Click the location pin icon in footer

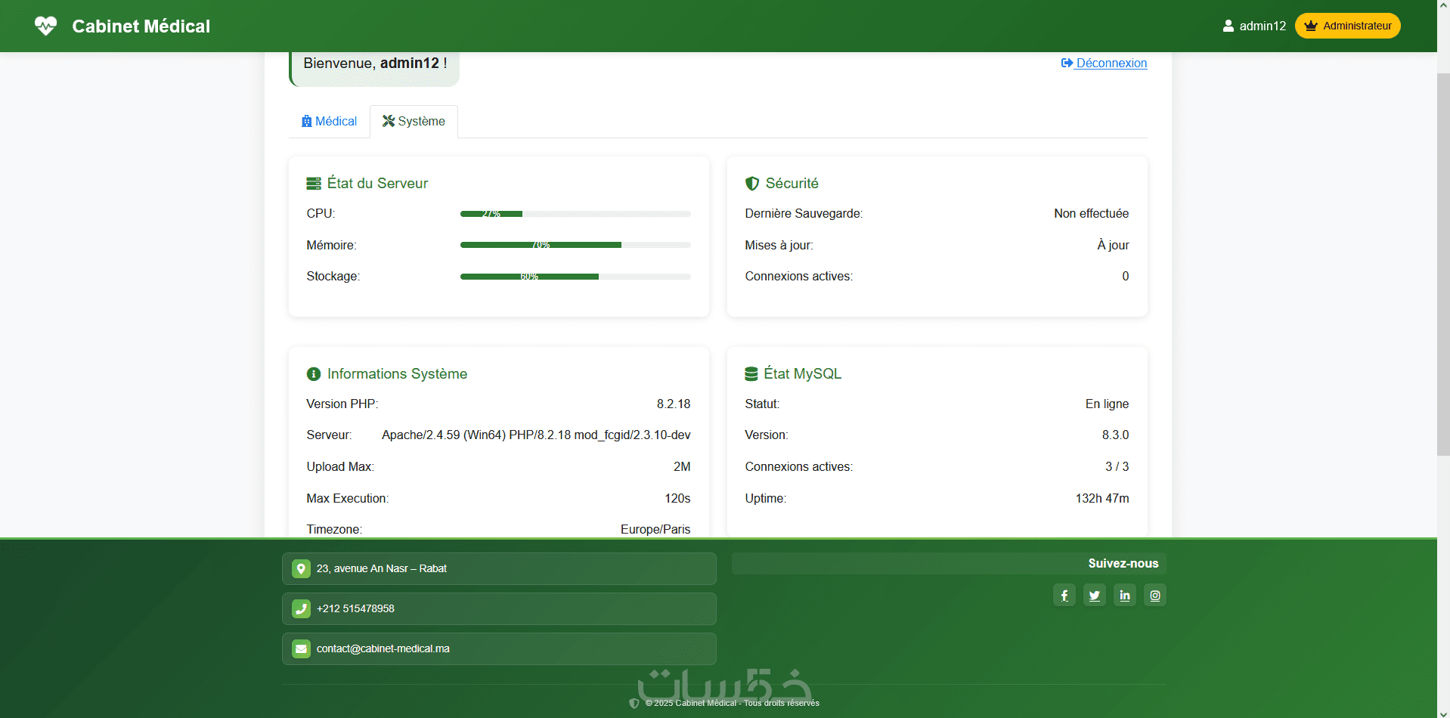tap(301, 568)
